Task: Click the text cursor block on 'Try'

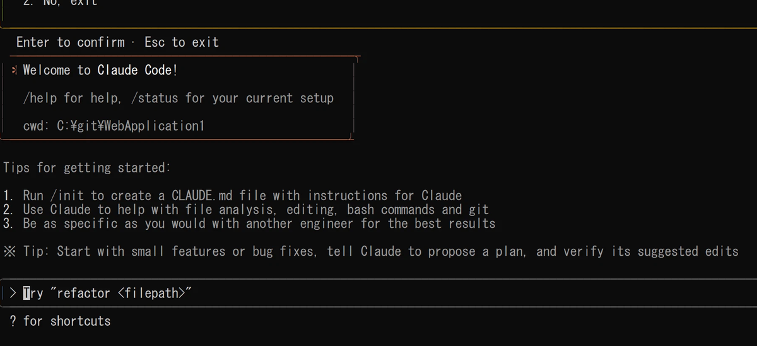Action: pyautogui.click(x=26, y=293)
